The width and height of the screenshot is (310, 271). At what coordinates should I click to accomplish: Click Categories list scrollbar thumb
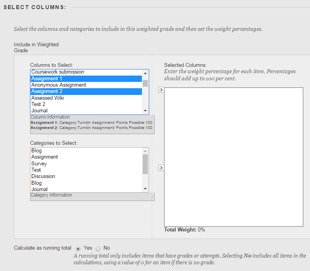point(145,164)
